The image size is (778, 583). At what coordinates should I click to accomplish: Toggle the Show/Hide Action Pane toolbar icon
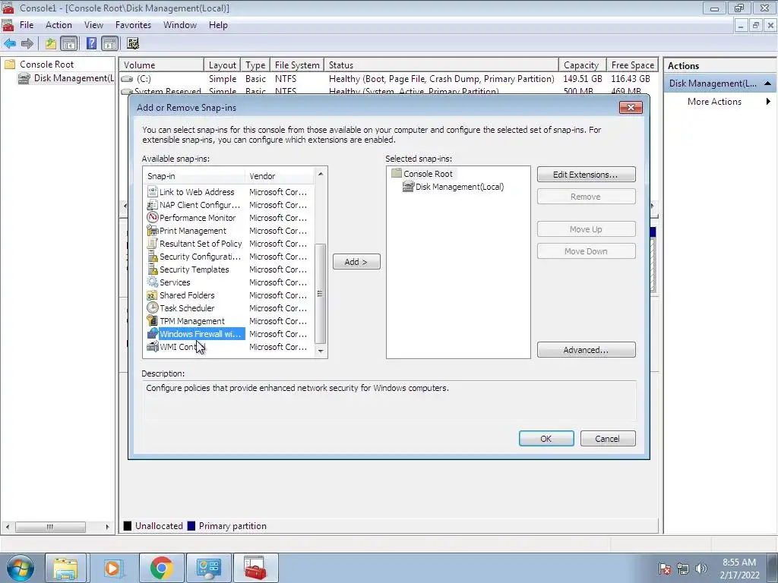coord(109,43)
